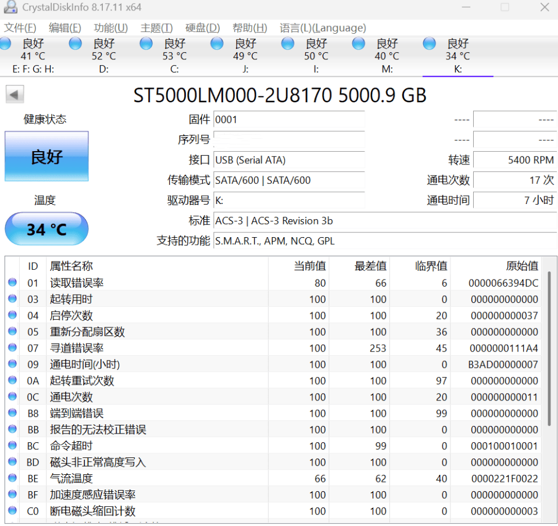Open the 主题(T) menu
The image size is (558, 526).
click(x=156, y=28)
